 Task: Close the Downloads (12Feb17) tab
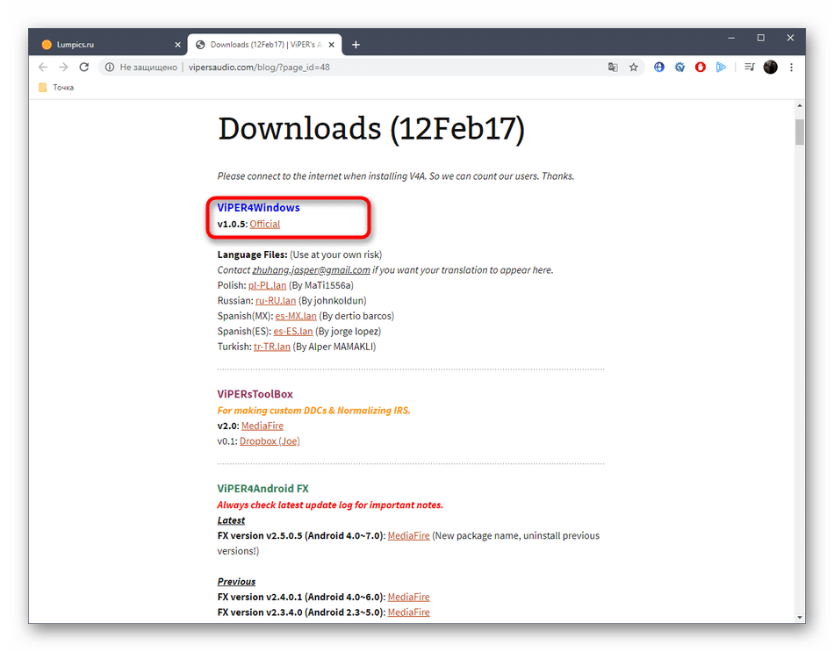332,44
